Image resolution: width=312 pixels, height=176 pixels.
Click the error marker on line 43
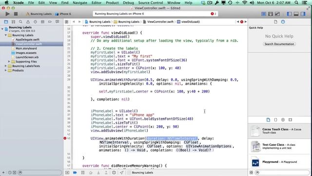pos(65,138)
